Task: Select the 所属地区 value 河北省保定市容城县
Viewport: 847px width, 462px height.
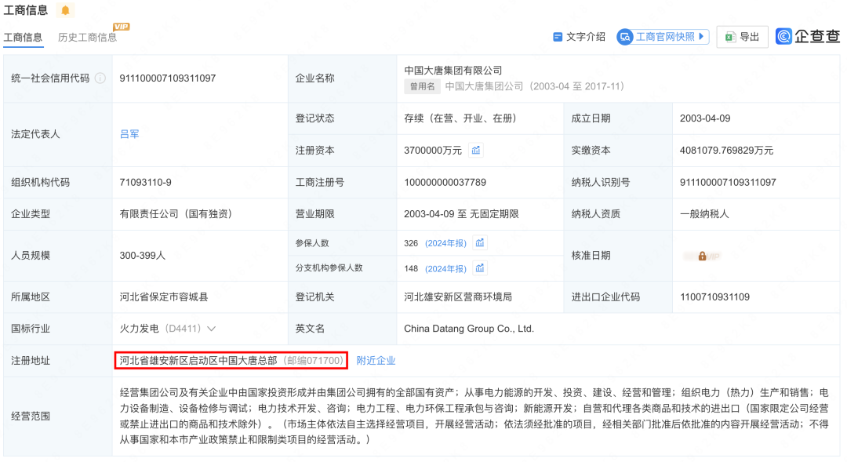Action: [164, 296]
